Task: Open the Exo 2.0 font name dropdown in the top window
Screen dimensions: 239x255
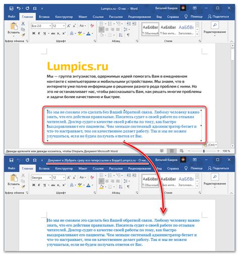Action: point(50,26)
